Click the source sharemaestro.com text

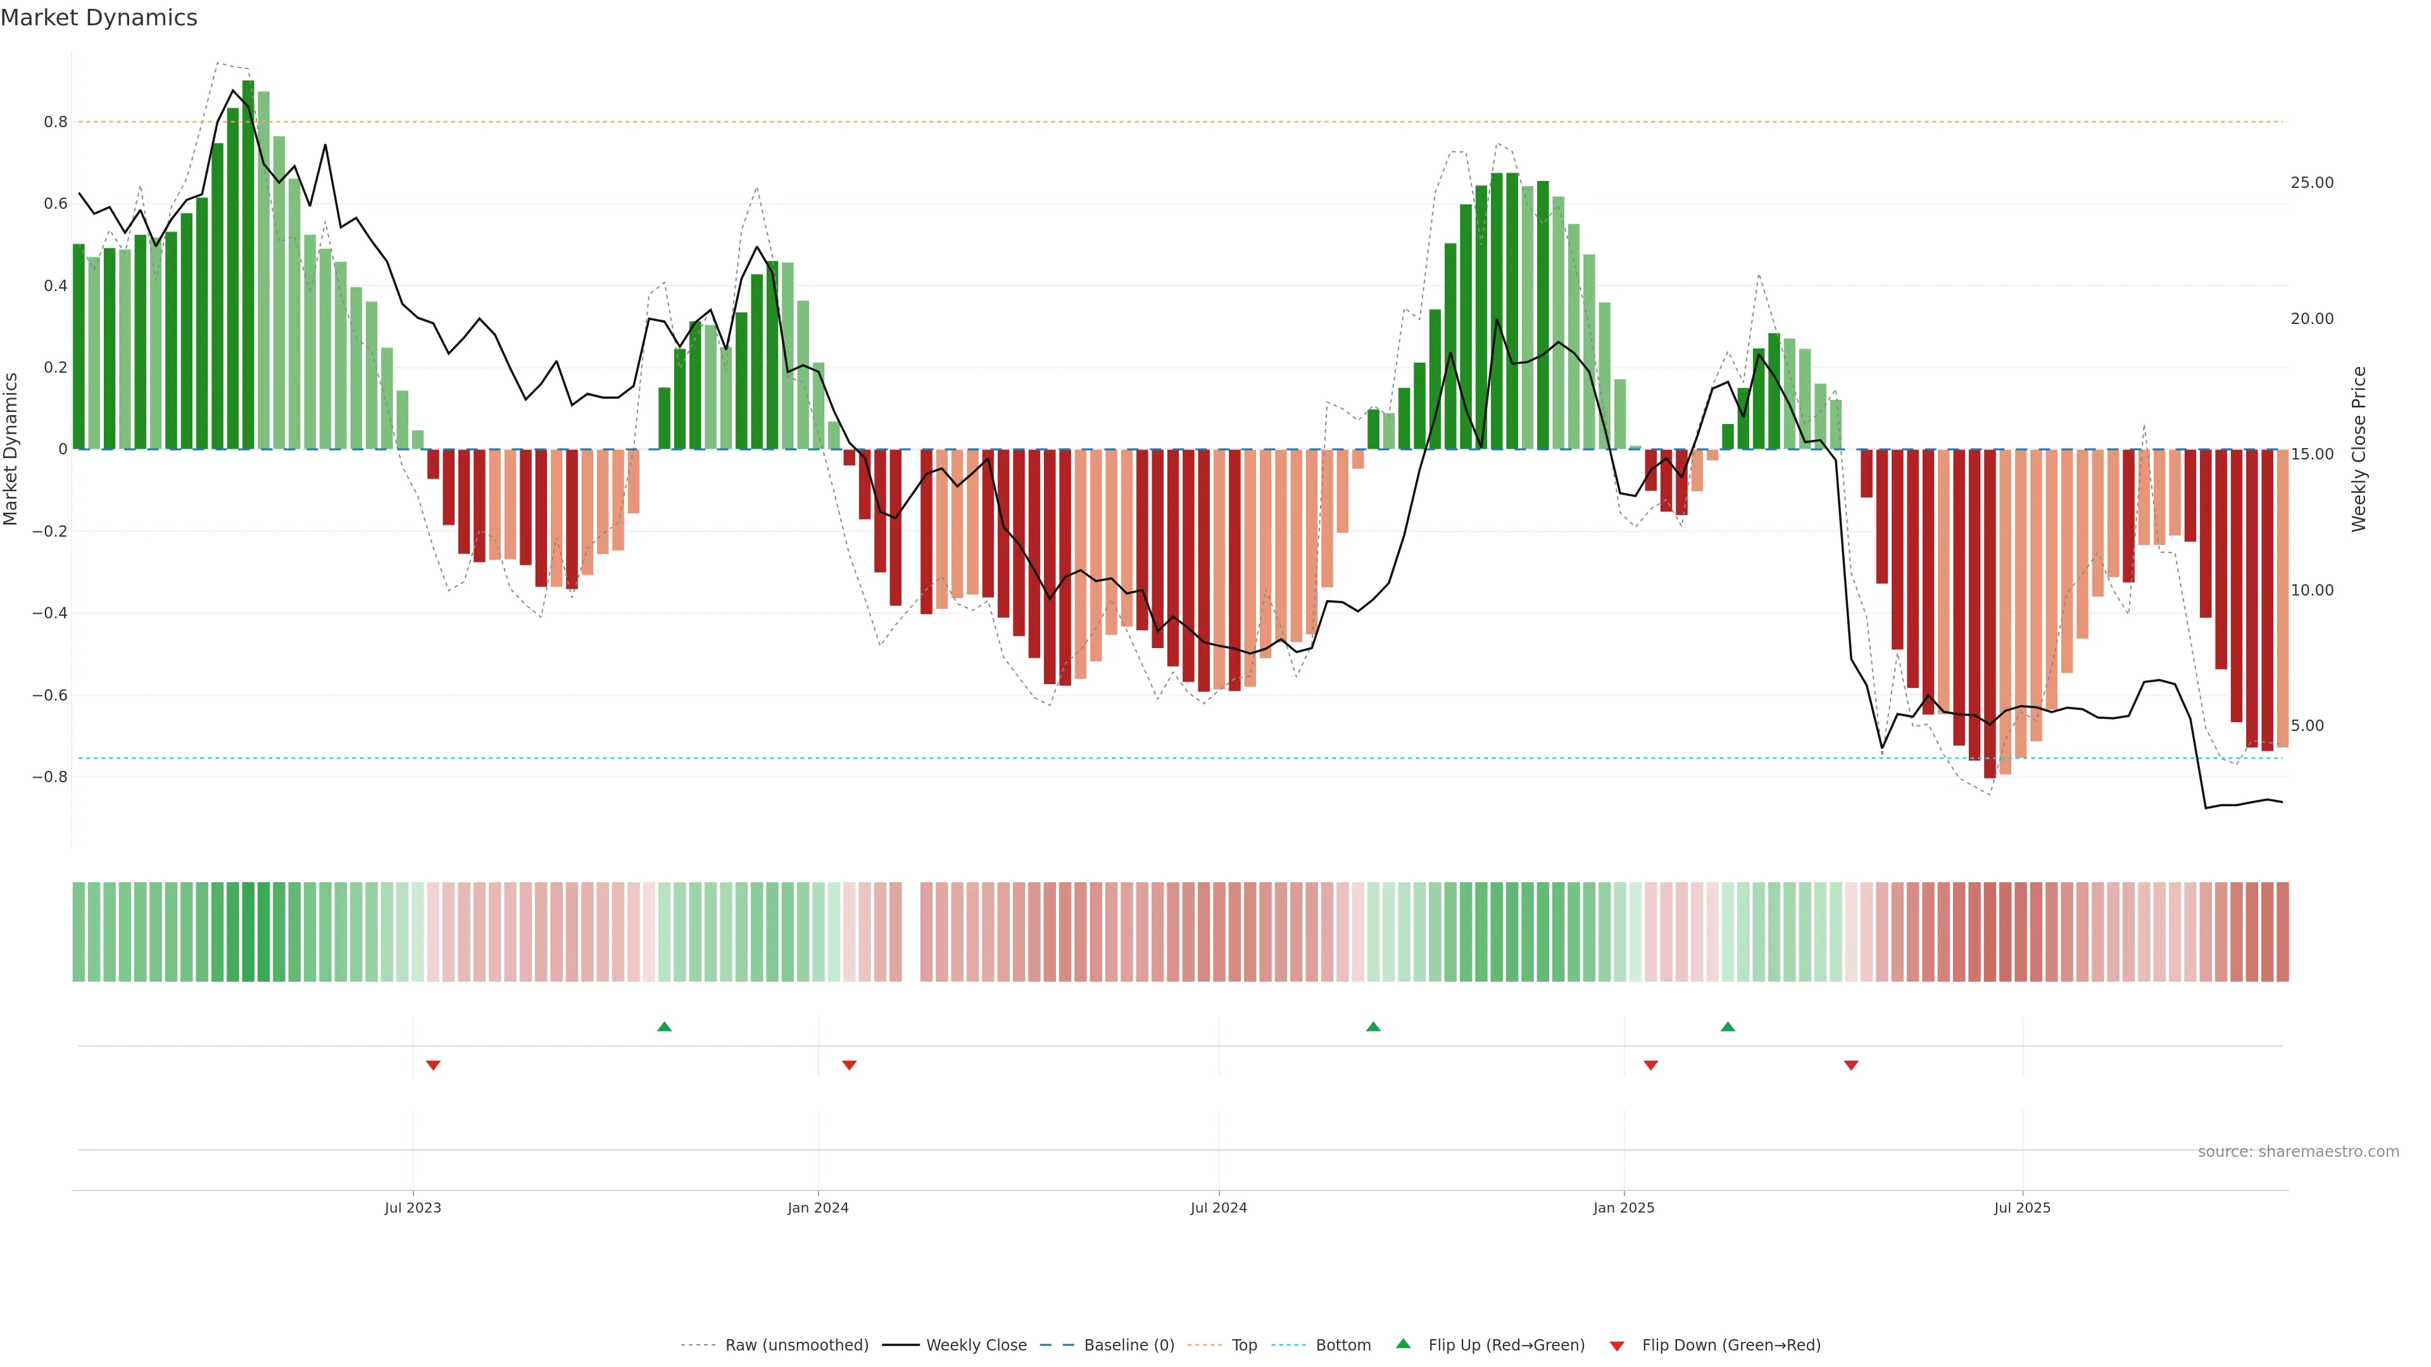pos(2298,1151)
